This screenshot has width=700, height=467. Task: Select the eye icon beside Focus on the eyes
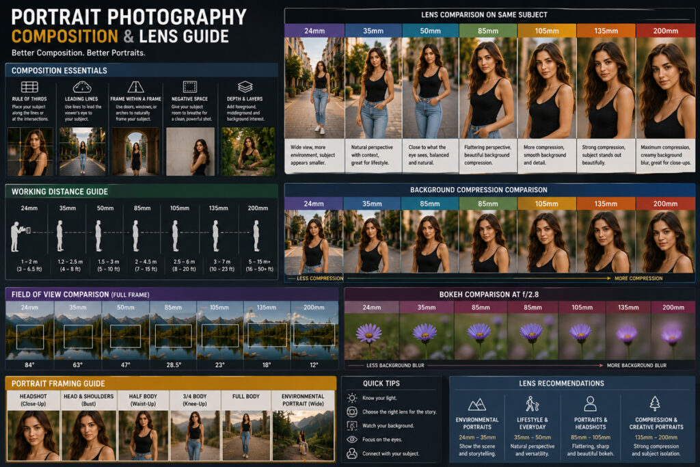click(352, 440)
